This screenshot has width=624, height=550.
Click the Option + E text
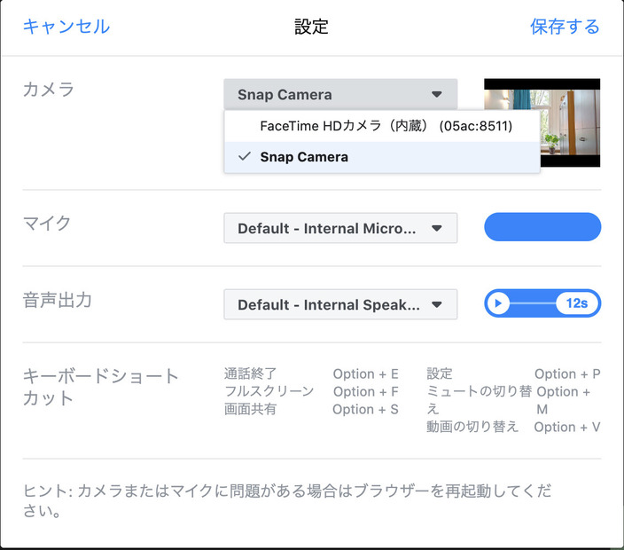(x=366, y=374)
